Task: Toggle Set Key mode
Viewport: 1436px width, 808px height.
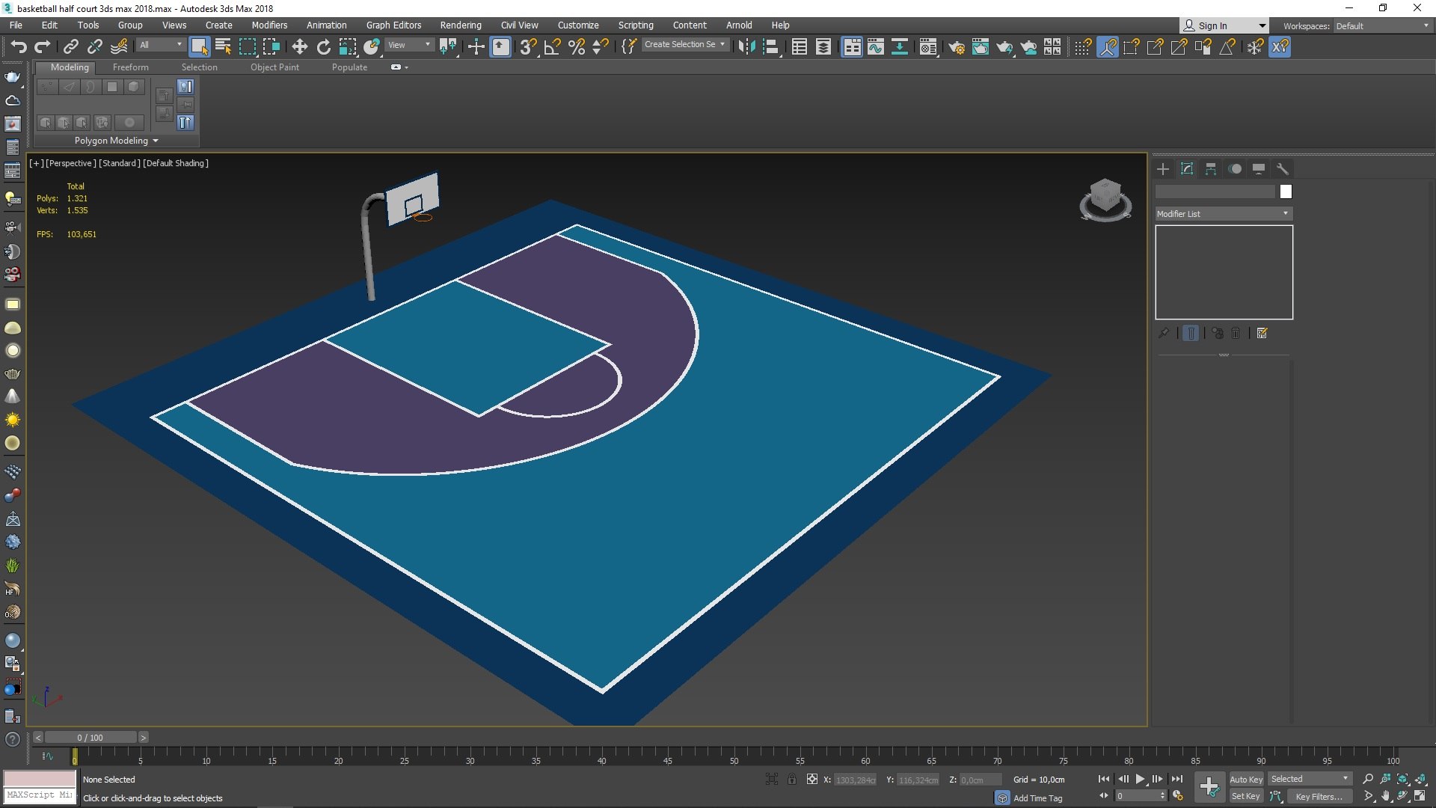Action: (1245, 797)
